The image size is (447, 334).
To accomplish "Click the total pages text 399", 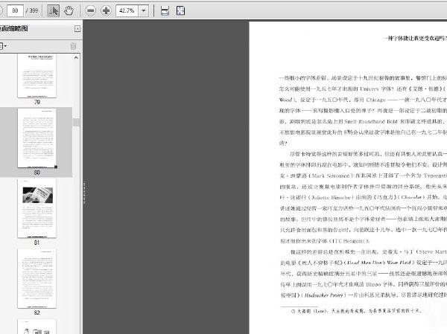I will coord(34,11).
